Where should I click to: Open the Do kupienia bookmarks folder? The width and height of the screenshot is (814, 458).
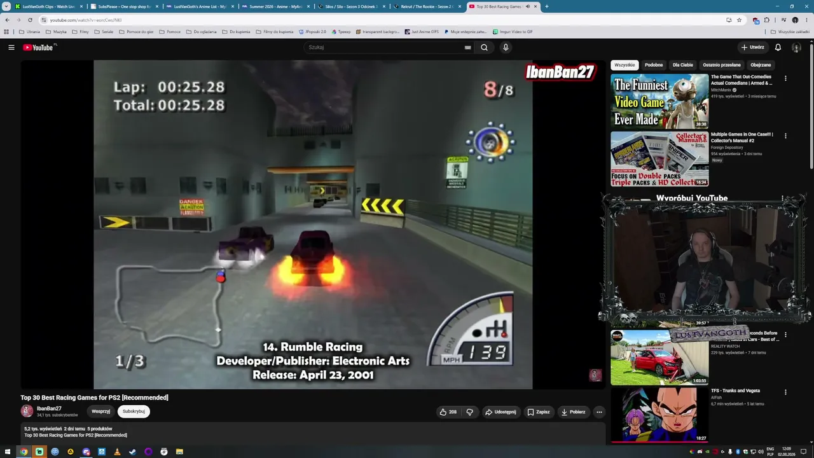[x=236, y=31]
